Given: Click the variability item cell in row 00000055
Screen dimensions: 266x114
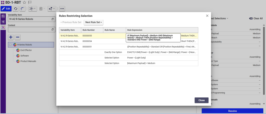Looking at the screenshot, I should tap(70, 36).
